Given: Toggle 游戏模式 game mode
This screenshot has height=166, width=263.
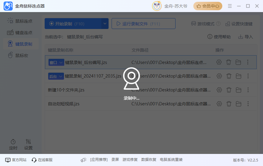Looking at the screenshot, I should (x=203, y=24).
